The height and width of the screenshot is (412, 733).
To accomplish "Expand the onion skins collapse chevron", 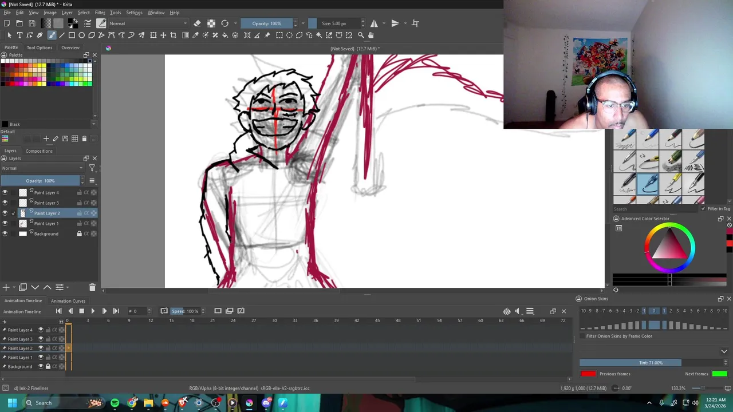I will (x=724, y=351).
